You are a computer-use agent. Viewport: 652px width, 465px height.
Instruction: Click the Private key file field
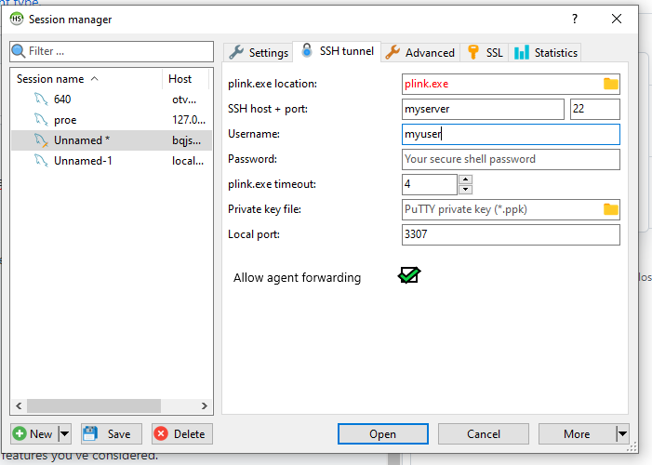click(x=511, y=209)
